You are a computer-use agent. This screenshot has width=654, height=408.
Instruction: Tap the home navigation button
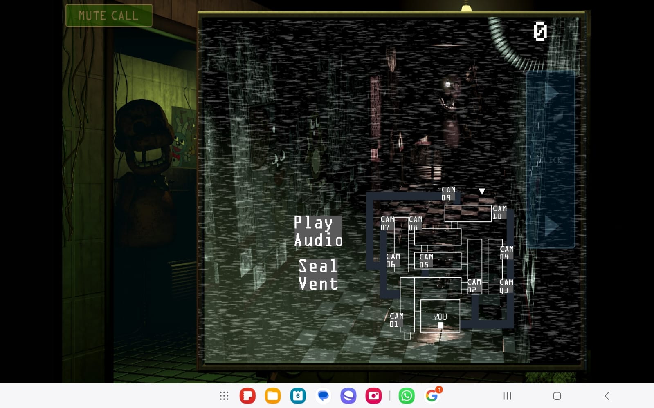point(557,396)
